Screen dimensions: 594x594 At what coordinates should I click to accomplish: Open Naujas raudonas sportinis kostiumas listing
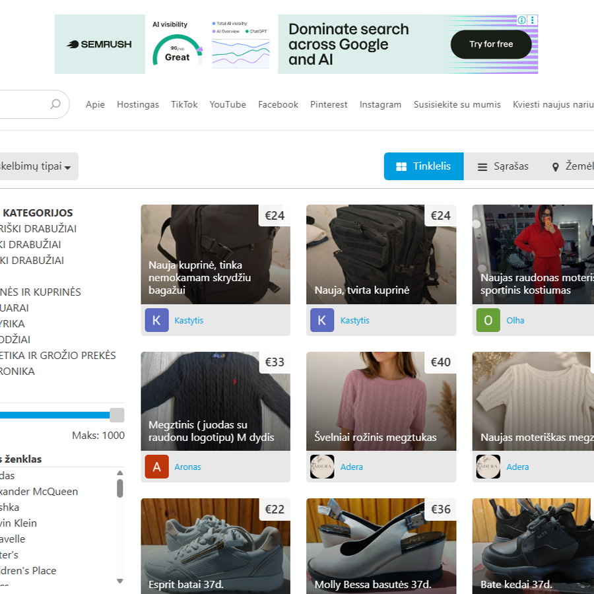coord(533,255)
